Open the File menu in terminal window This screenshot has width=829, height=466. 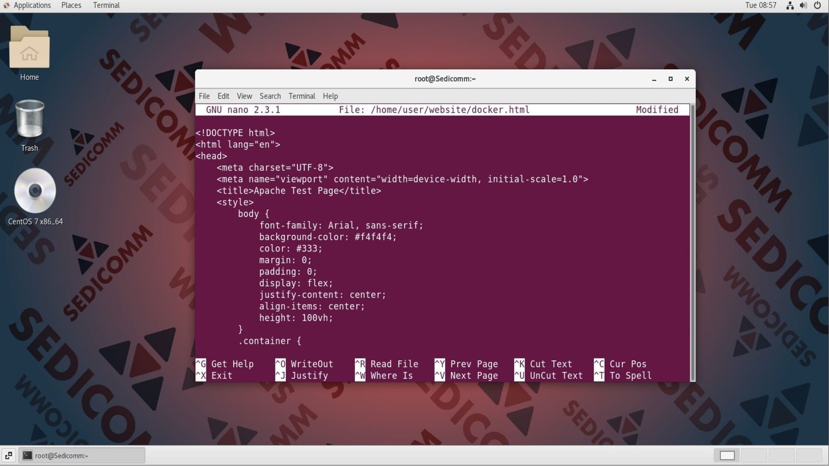[204, 96]
